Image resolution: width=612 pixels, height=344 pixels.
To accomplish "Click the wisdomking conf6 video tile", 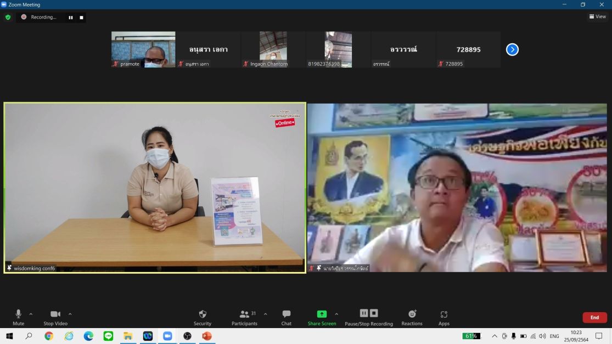I will coord(155,188).
